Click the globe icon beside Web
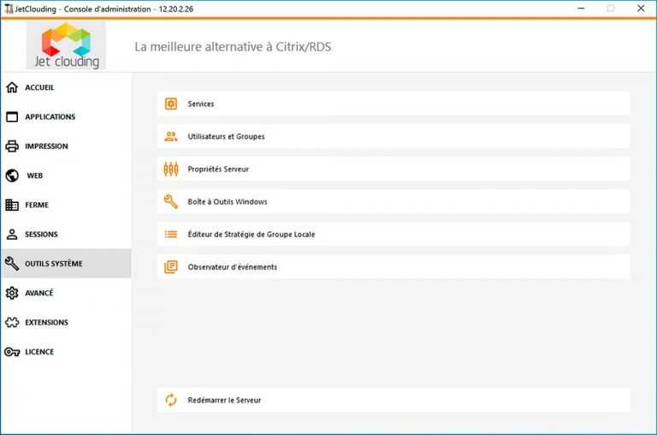 (x=12, y=176)
